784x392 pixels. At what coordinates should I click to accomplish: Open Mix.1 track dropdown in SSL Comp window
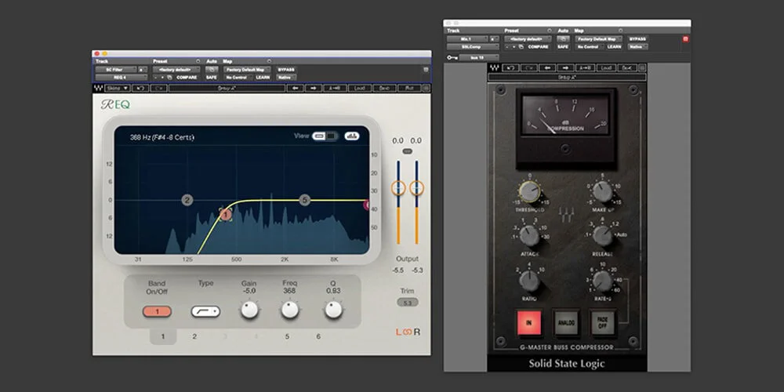(x=467, y=39)
